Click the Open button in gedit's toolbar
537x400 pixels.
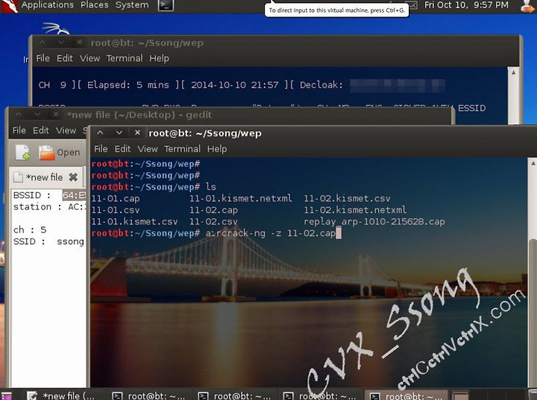tap(60, 153)
